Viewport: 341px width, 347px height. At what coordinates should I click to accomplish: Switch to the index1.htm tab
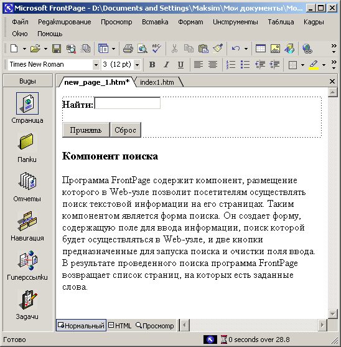[x=157, y=82]
